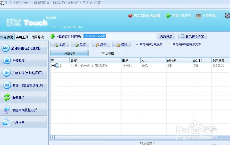The height and width of the screenshot is (145, 230).
Task: Click 新建下载任务 link text
Action: pyautogui.click(x=181, y=16)
